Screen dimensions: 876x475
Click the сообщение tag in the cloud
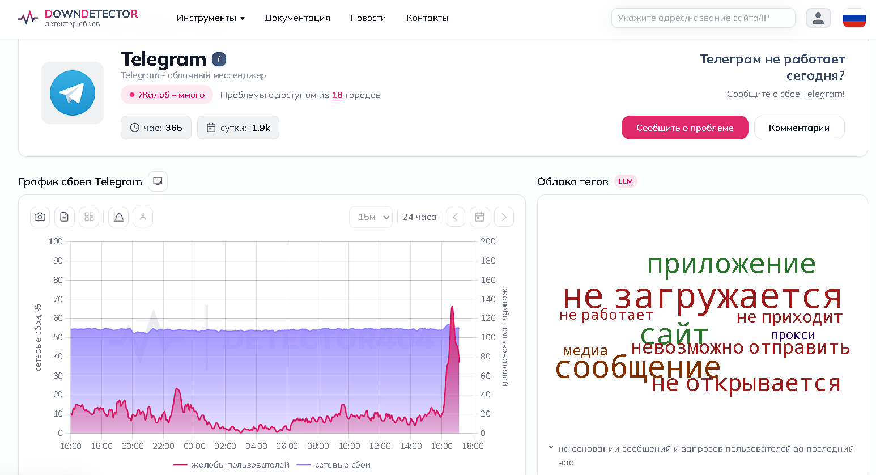638,368
